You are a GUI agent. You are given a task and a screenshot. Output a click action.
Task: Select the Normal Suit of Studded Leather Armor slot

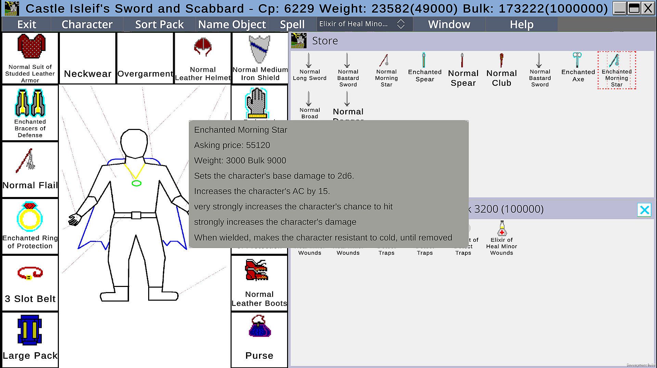30,58
